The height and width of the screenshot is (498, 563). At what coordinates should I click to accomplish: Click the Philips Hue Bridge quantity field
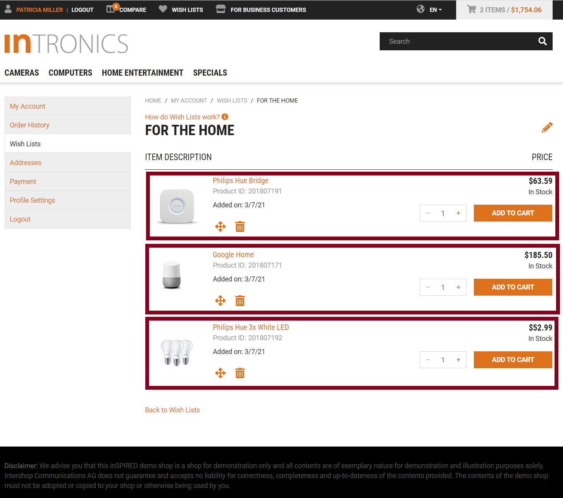pos(443,213)
